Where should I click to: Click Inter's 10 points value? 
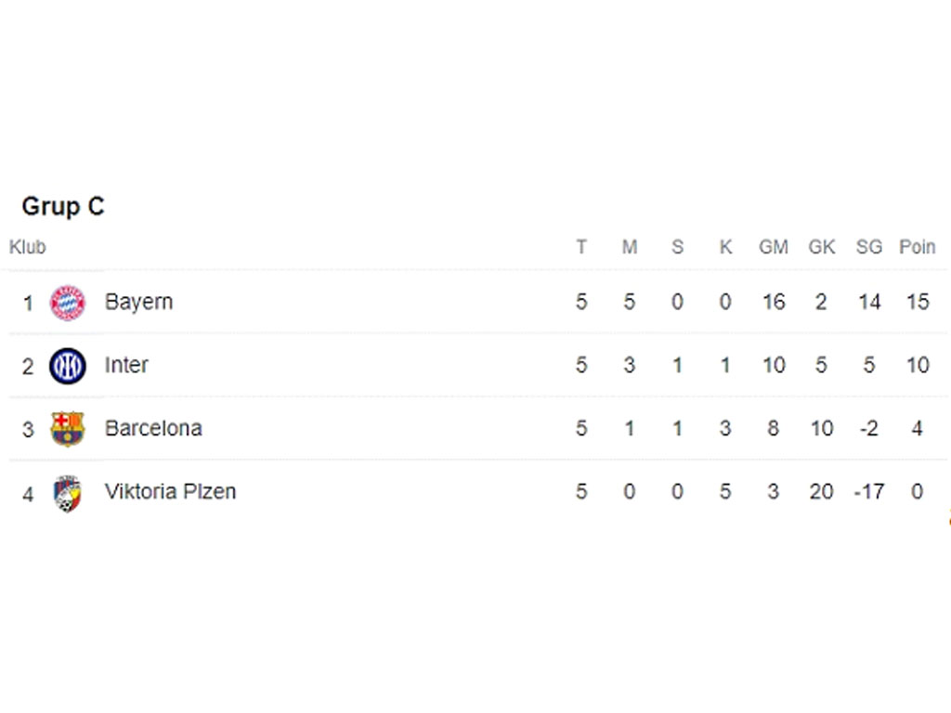[x=917, y=365]
